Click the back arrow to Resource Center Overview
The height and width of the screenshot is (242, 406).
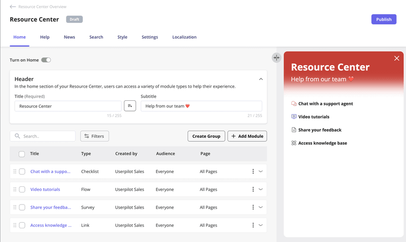pyautogui.click(x=13, y=7)
